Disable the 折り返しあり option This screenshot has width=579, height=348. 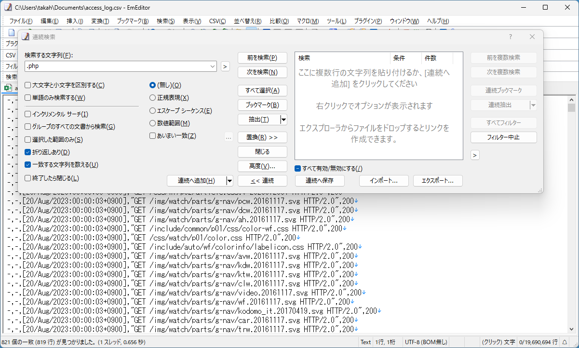pyautogui.click(x=27, y=153)
